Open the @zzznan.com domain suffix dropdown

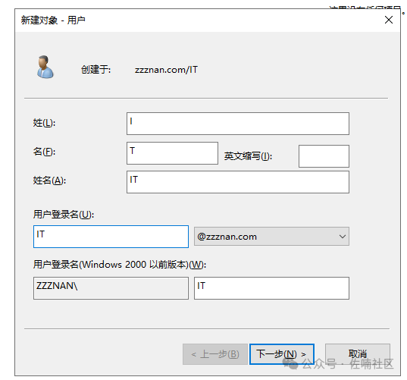pos(271,237)
